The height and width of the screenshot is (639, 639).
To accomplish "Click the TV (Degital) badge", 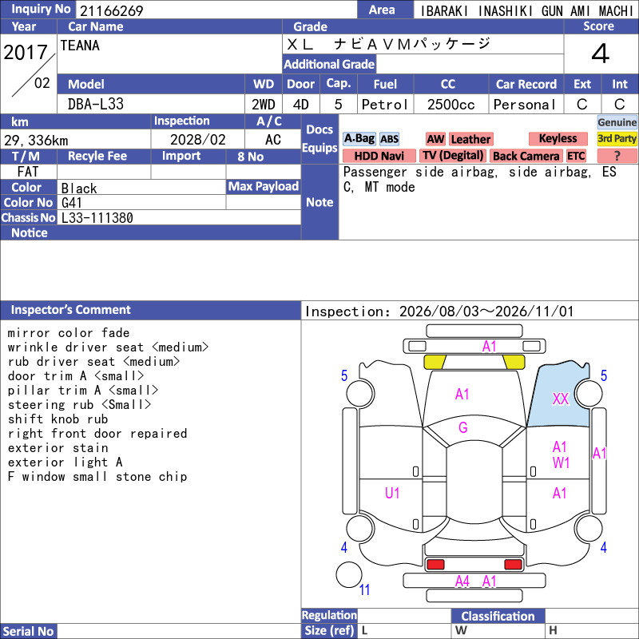I will [453, 156].
